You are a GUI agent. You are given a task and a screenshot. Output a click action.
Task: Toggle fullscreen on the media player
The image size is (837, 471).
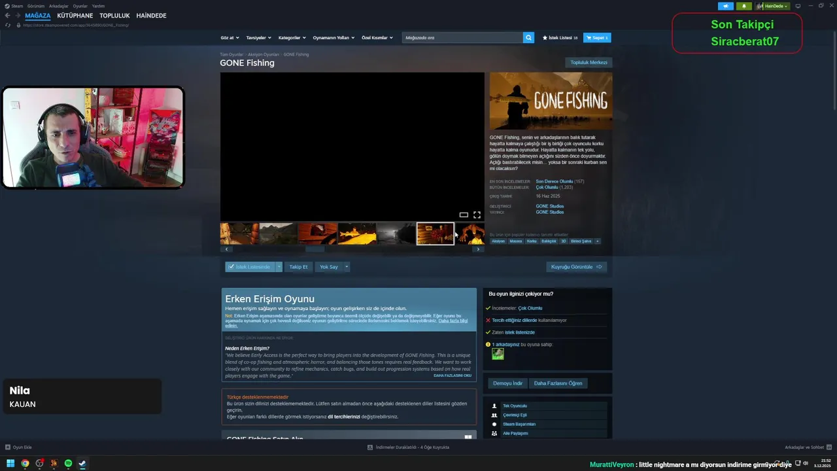(477, 215)
